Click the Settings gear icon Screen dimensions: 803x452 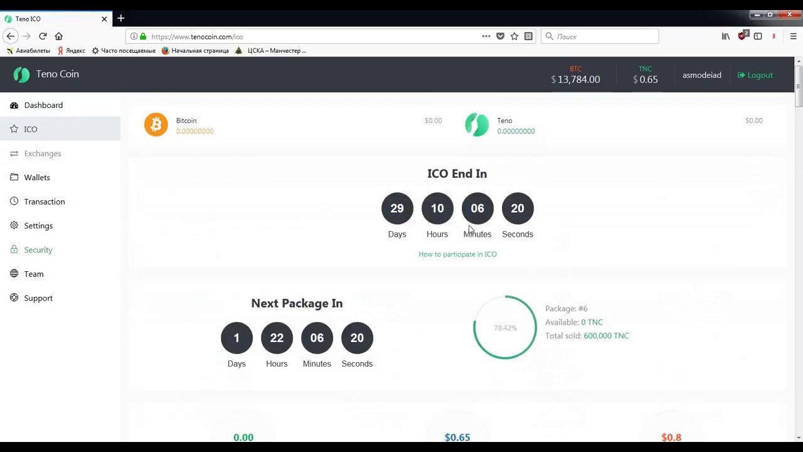coord(14,225)
